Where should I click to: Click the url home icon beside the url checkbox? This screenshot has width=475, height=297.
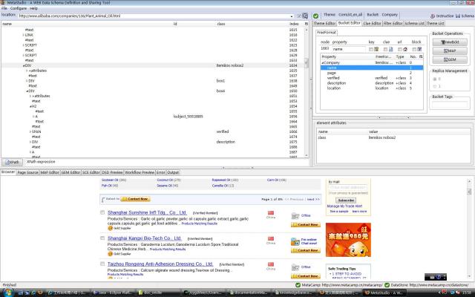click(x=405, y=49)
